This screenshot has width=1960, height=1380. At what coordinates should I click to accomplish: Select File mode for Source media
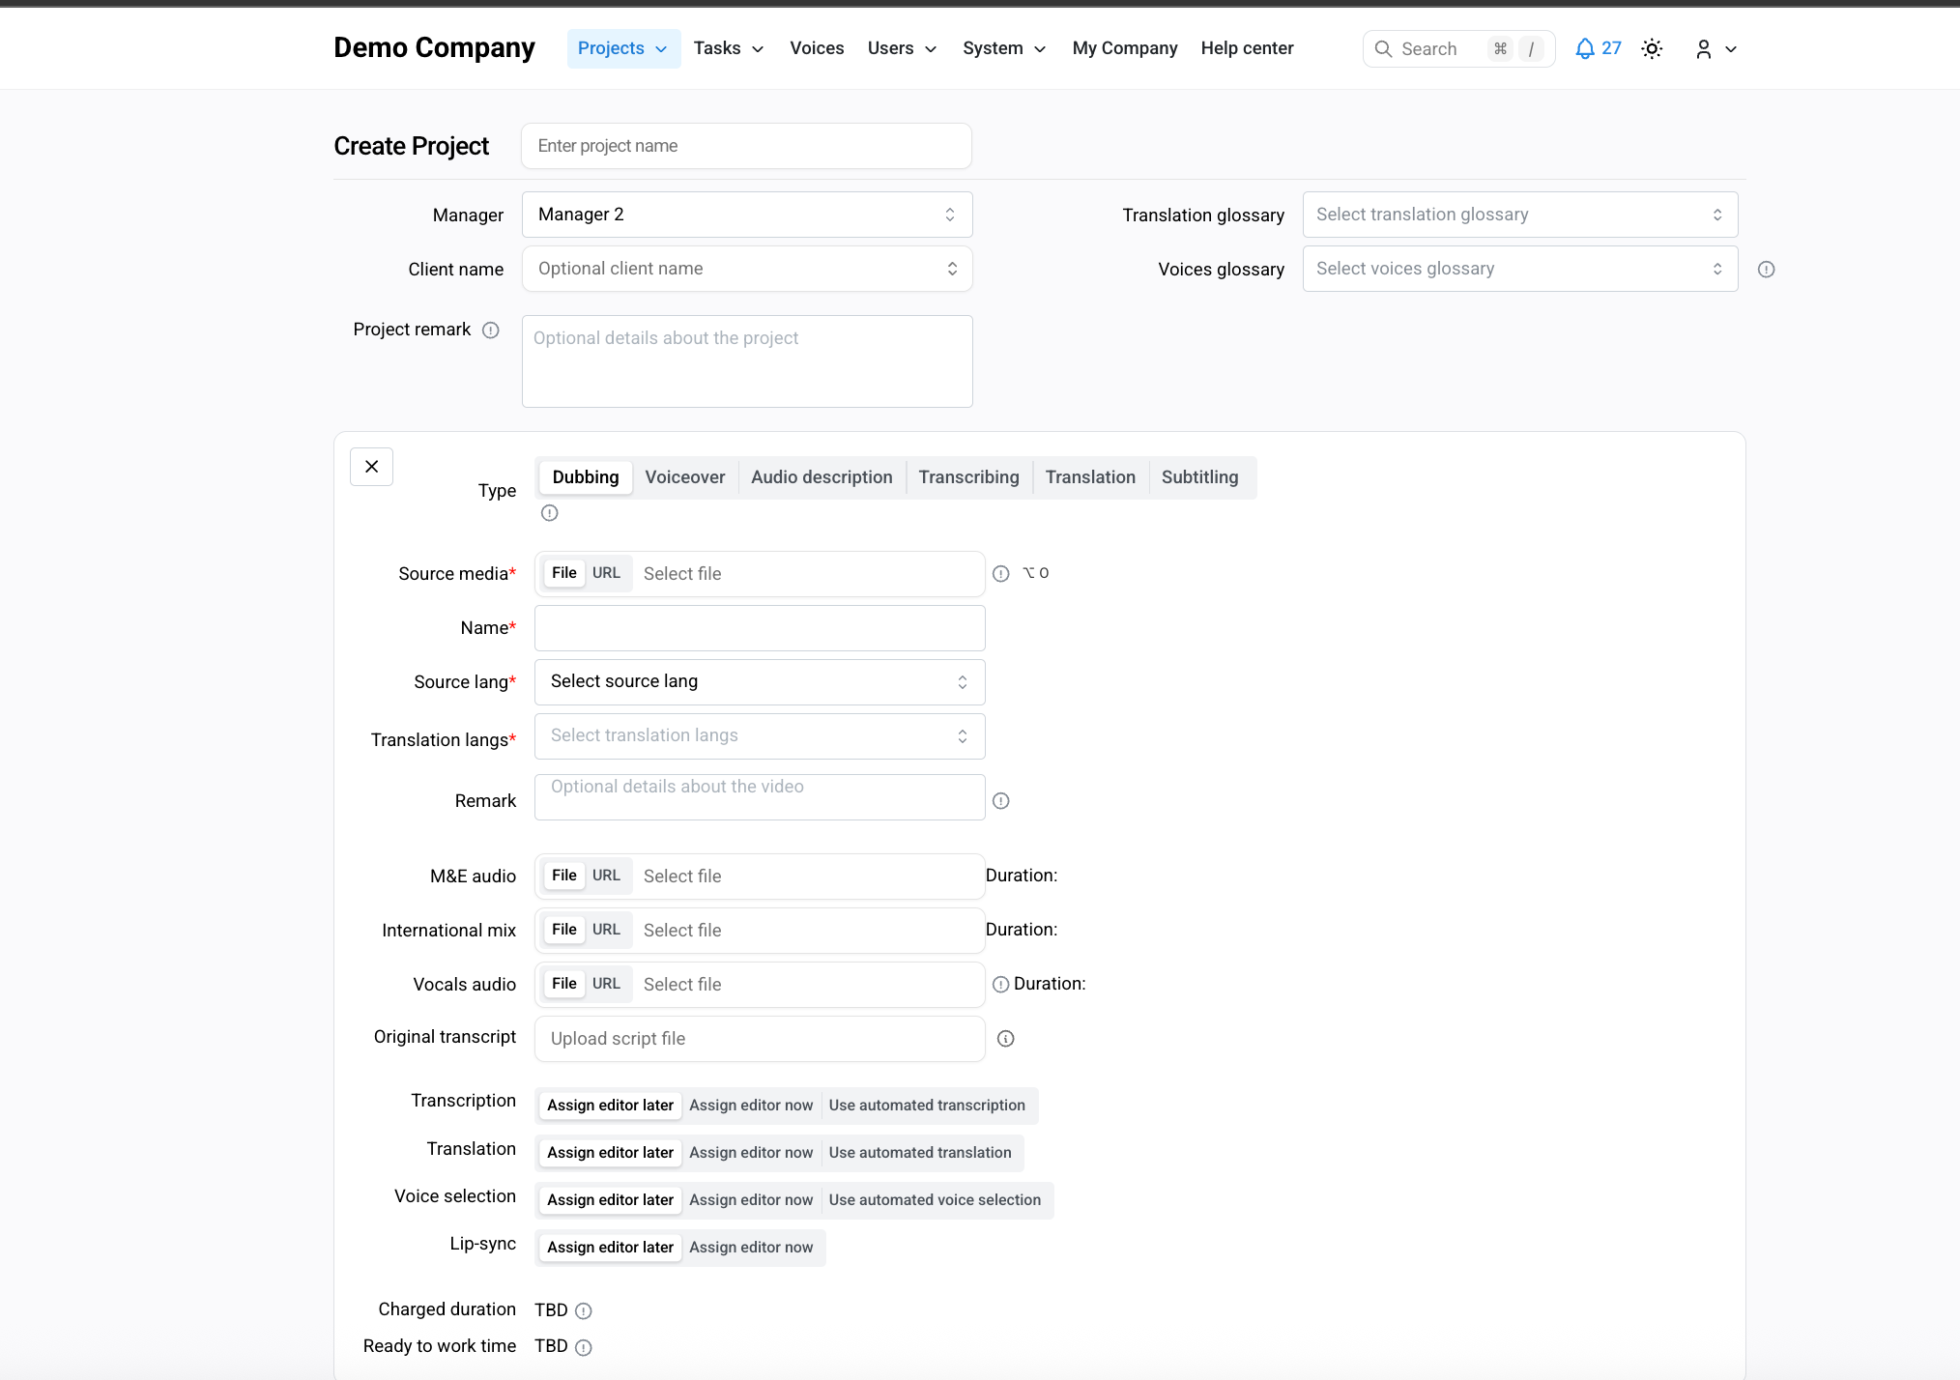click(564, 573)
